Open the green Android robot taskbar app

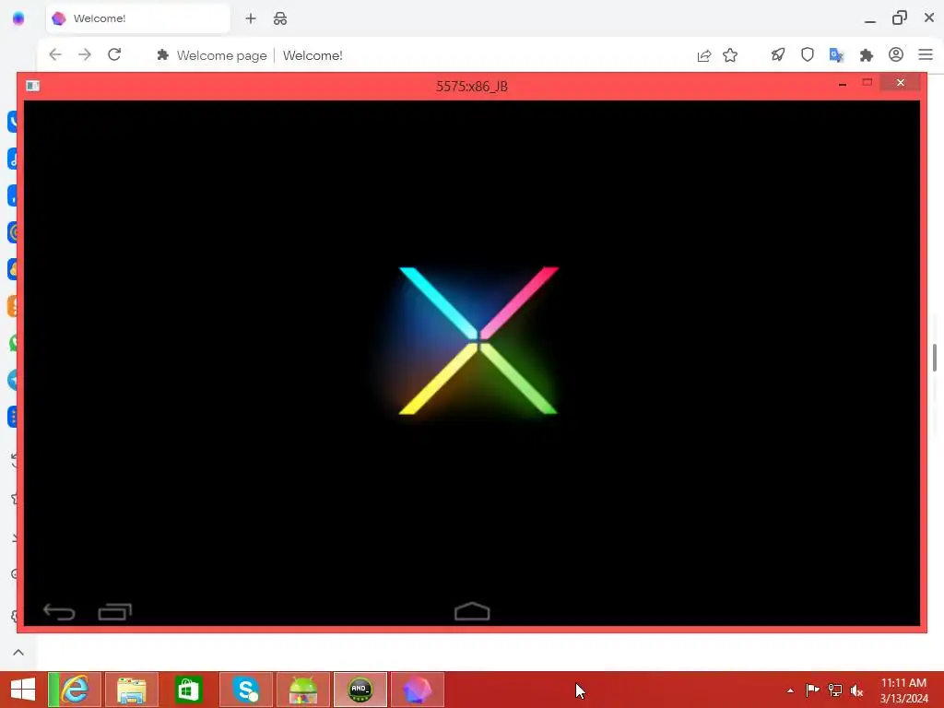tap(302, 690)
